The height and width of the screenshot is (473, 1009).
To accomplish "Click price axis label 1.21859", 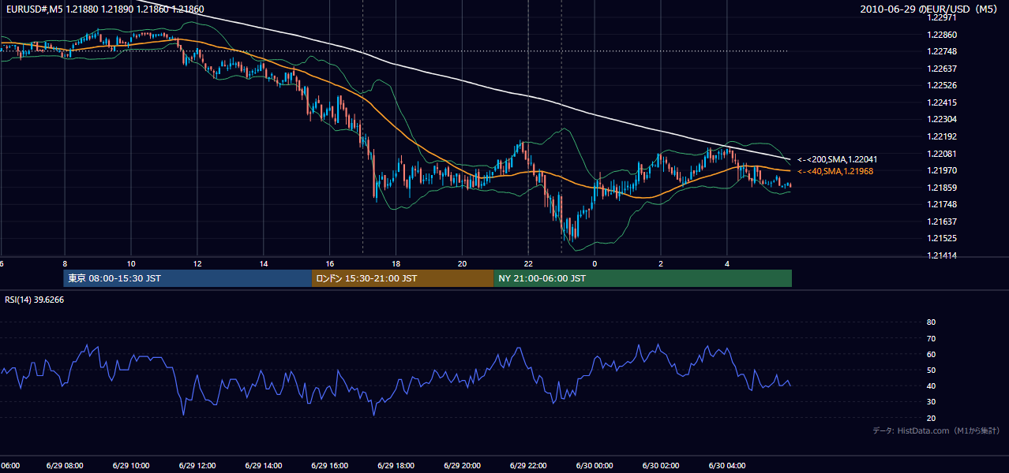I will pos(943,188).
